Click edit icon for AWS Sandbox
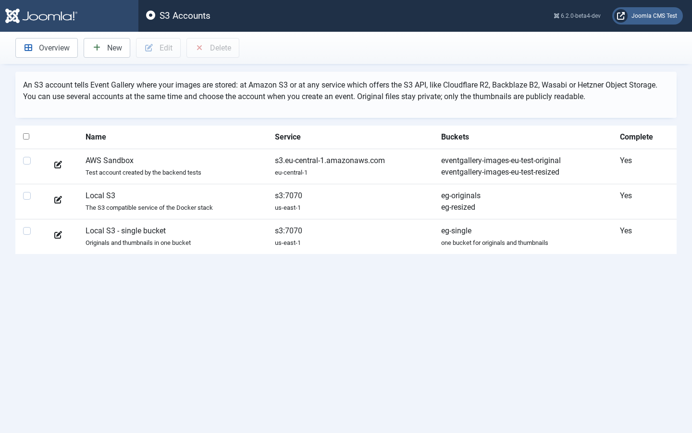Viewport: 692px width, 433px height. pos(58,165)
